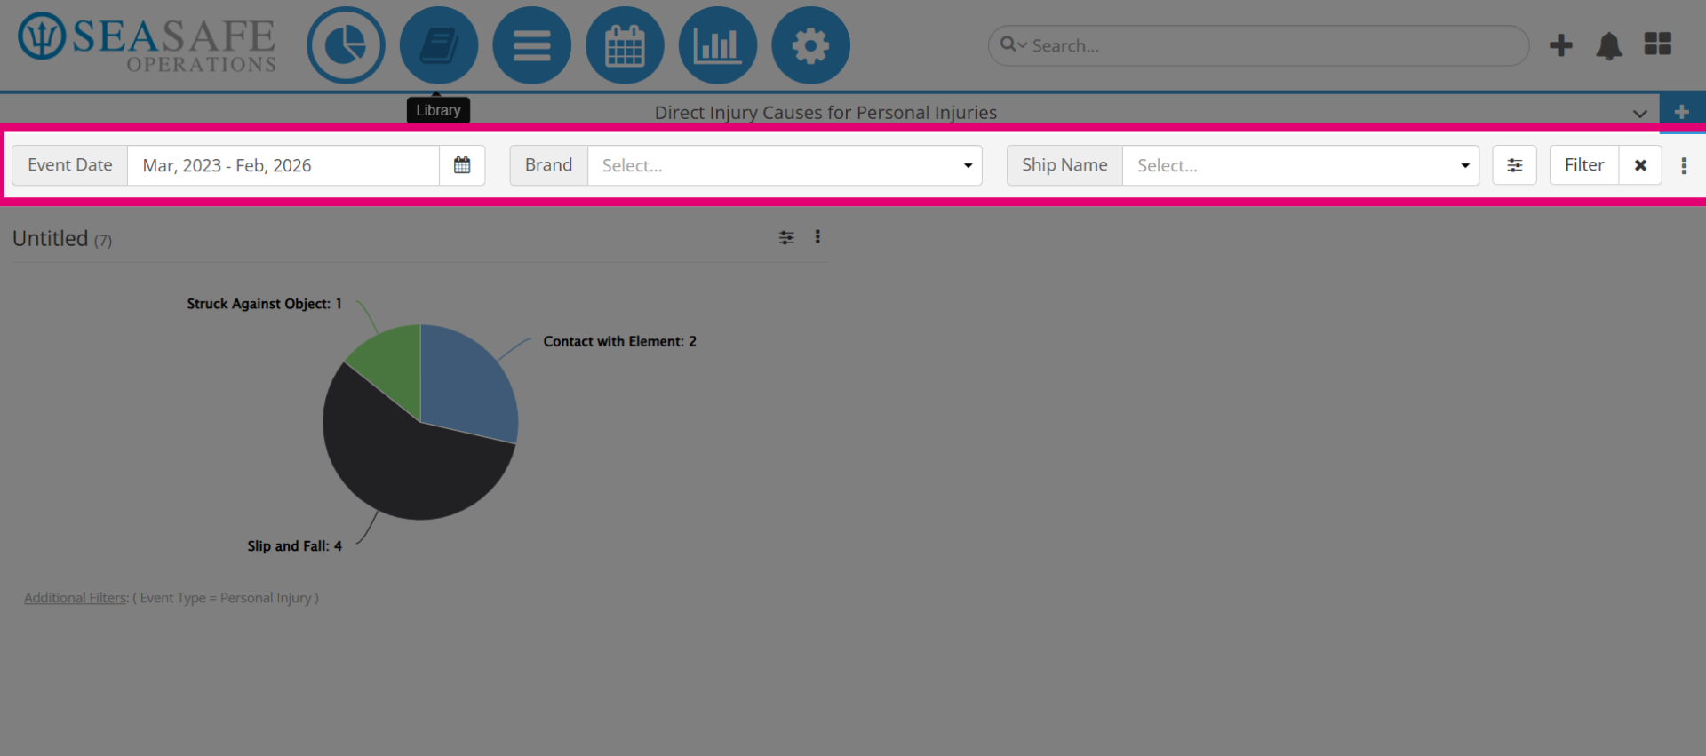The width and height of the screenshot is (1706, 756).
Task: Open the settings gear icon
Action: [810, 45]
